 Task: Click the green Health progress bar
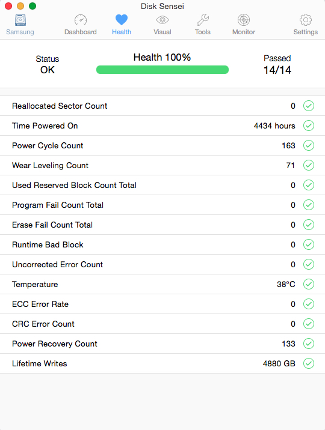(x=162, y=70)
